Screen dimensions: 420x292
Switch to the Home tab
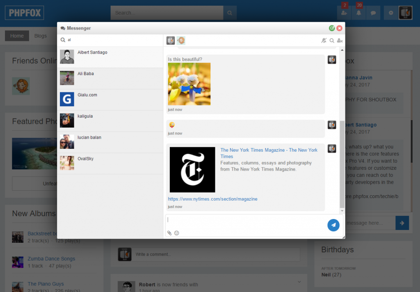click(x=17, y=36)
